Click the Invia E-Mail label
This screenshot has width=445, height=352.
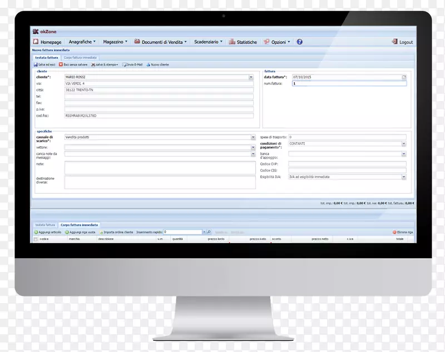[135, 64]
